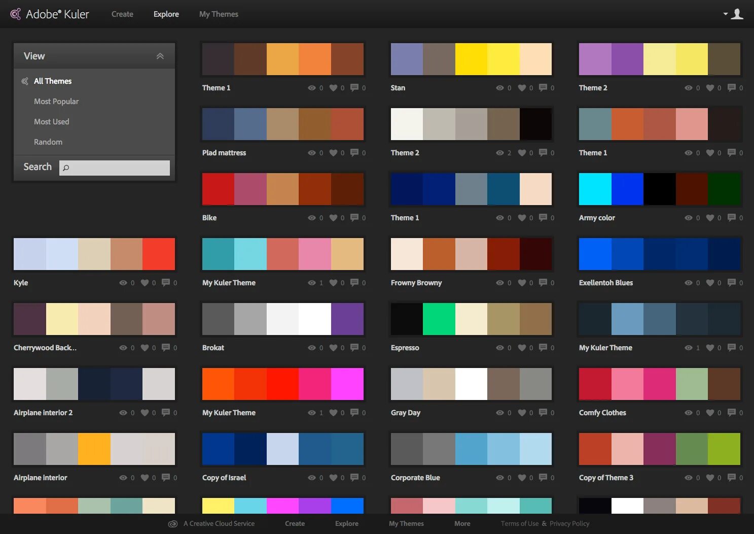
Task: Click the views eye icon for Kyle
Action: pos(123,283)
